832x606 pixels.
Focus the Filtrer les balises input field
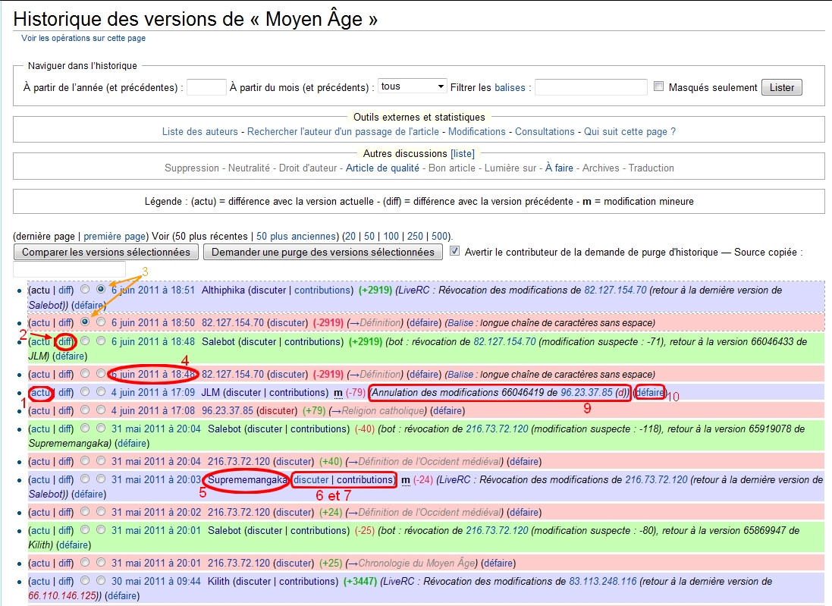pyautogui.click(x=591, y=87)
